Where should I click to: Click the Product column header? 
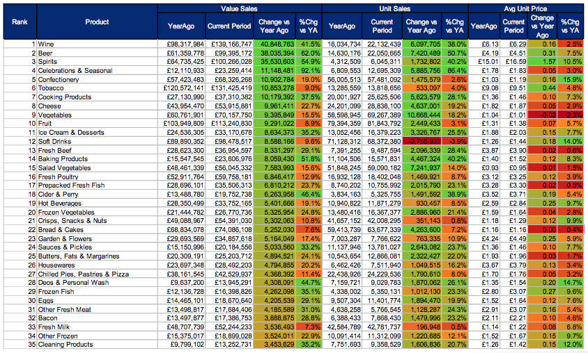coord(97,22)
